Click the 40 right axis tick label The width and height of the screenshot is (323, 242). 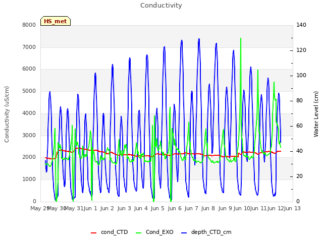(299, 151)
